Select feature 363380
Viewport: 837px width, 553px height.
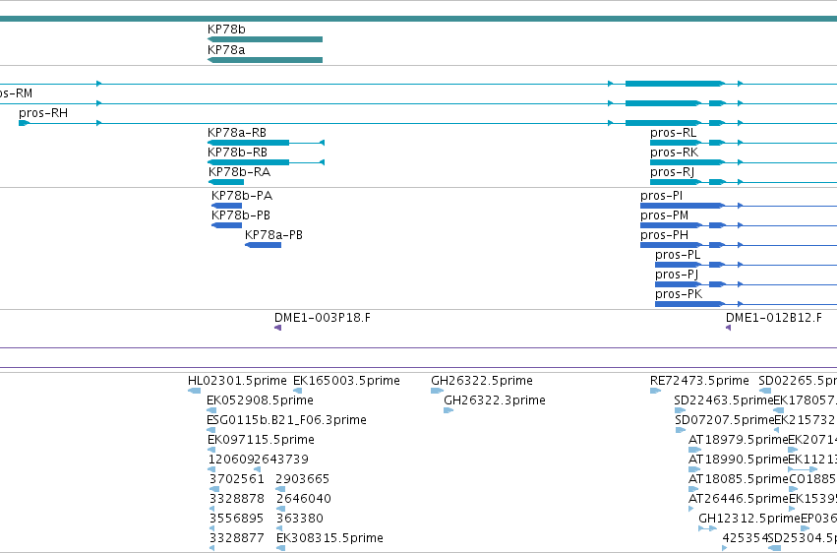coord(278,528)
